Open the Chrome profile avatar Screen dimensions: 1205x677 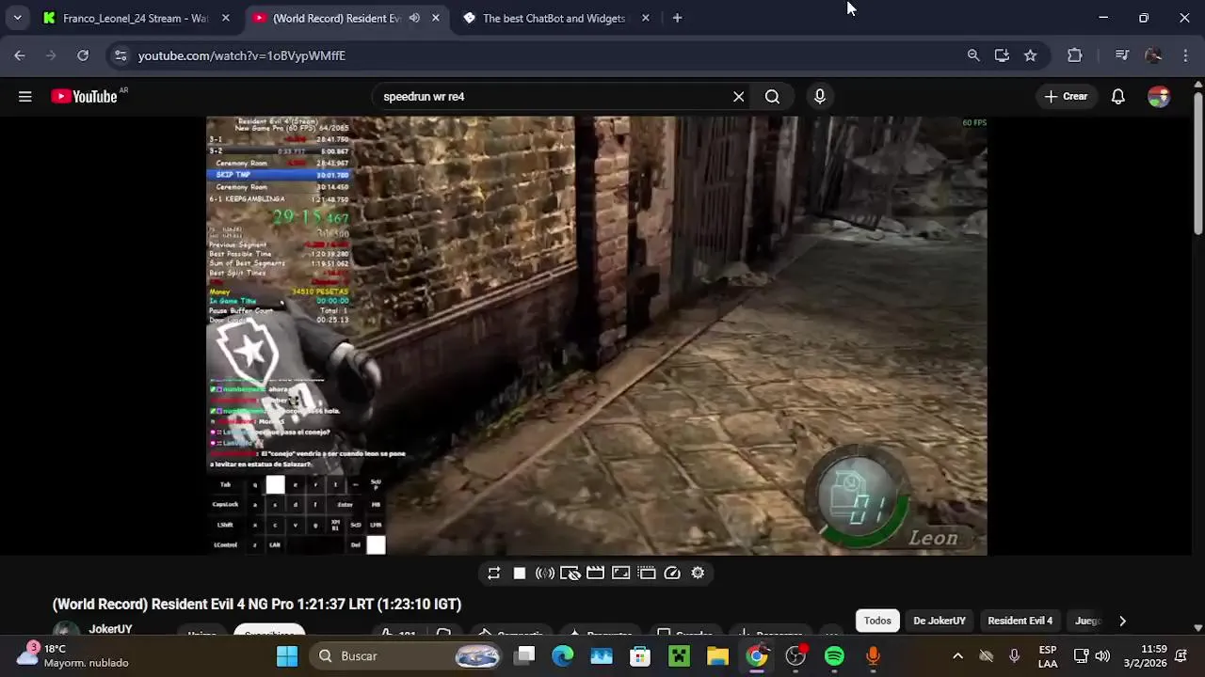pyautogui.click(x=1153, y=55)
